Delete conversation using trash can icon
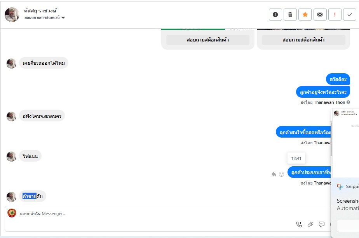This screenshot has height=238, width=359. [x=290, y=15]
